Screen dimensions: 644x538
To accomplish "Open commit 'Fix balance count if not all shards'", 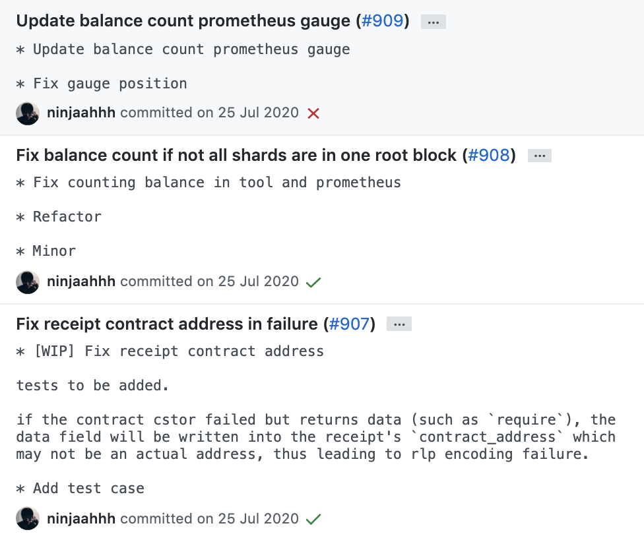I will click(236, 156).
